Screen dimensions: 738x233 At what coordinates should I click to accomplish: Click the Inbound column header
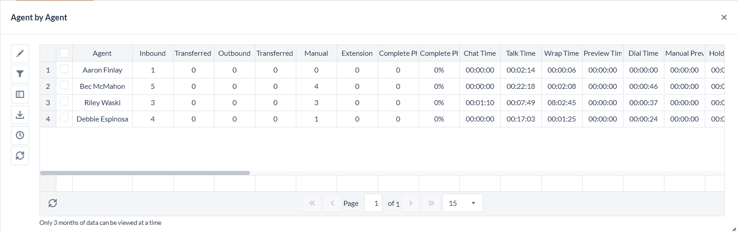tap(153, 53)
